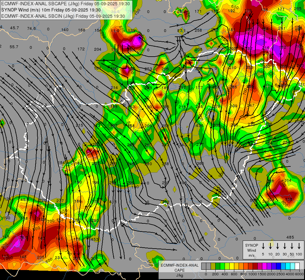The height and width of the screenshot is (280, 305).
Task: Click the '166' value on the map
Action: click(x=82, y=30)
